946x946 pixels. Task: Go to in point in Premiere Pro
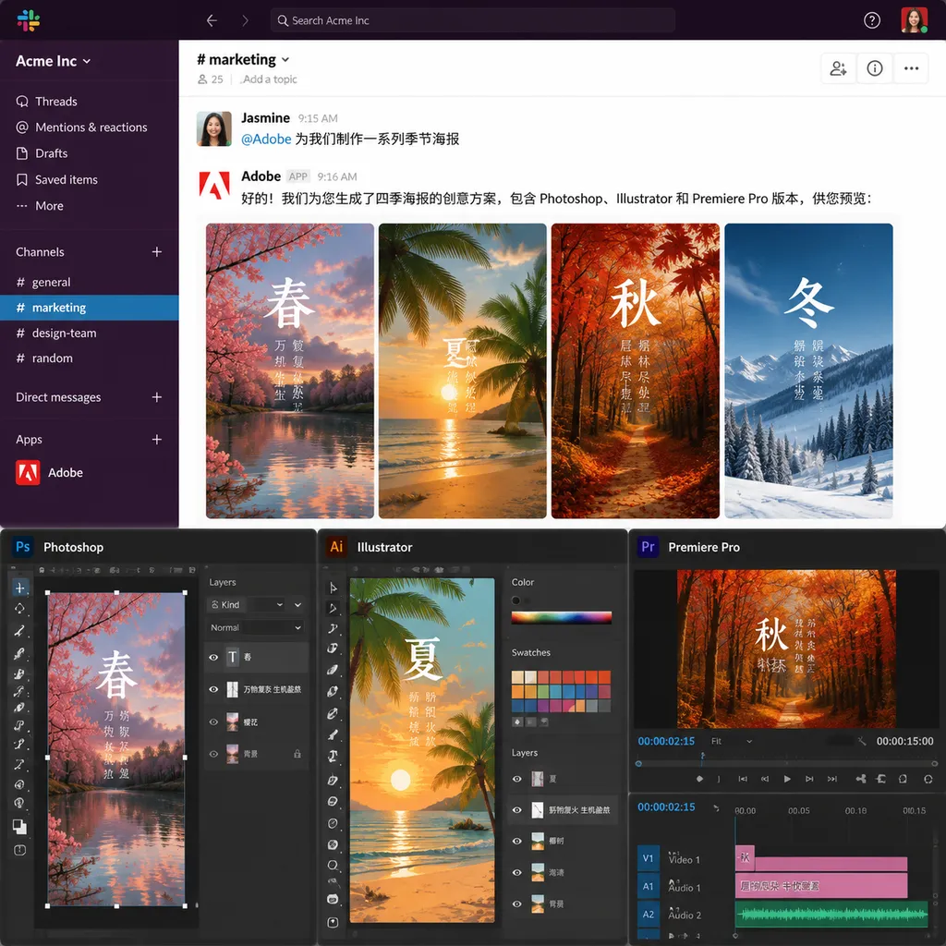tap(743, 779)
